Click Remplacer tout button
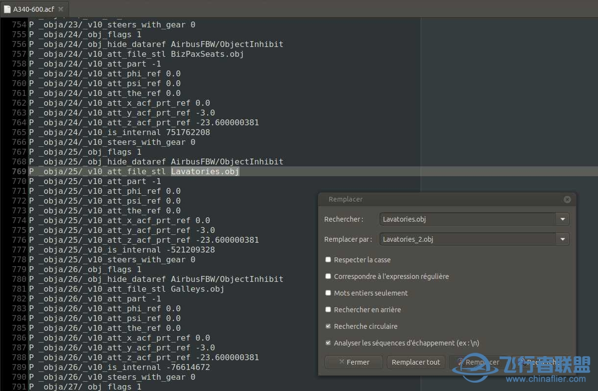This screenshot has height=391, width=598. [416, 362]
